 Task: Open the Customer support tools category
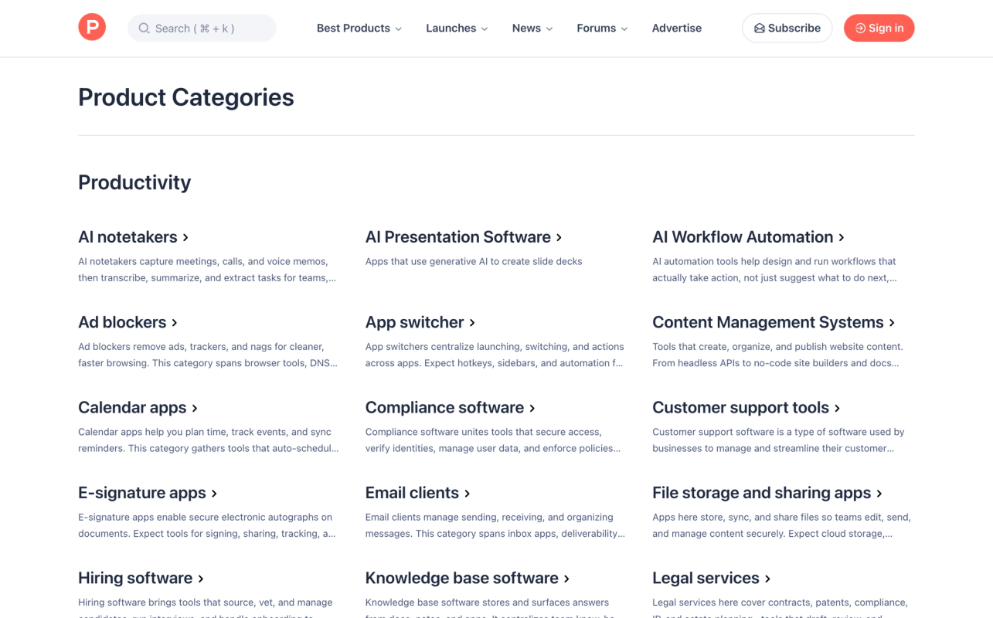coord(746,408)
